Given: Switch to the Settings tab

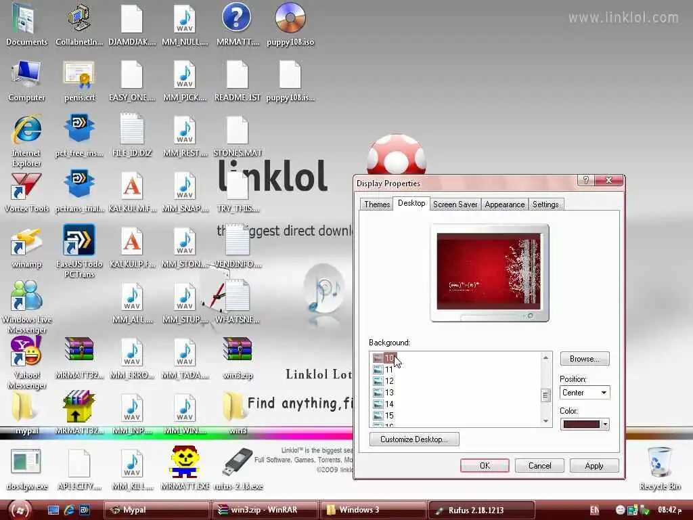Looking at the screenshot, I should [x=545, y=204].
